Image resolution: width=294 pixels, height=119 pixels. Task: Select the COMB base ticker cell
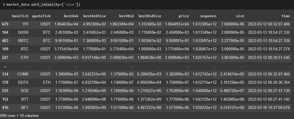pyautogui.click(x=23, y=74)
